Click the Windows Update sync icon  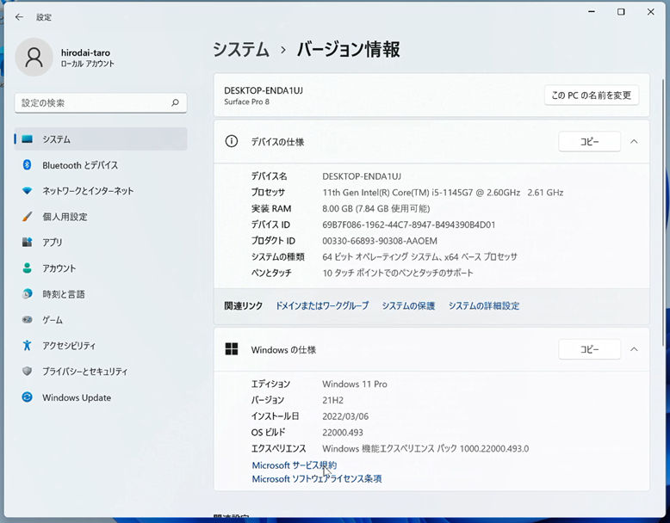pos(27,397)
